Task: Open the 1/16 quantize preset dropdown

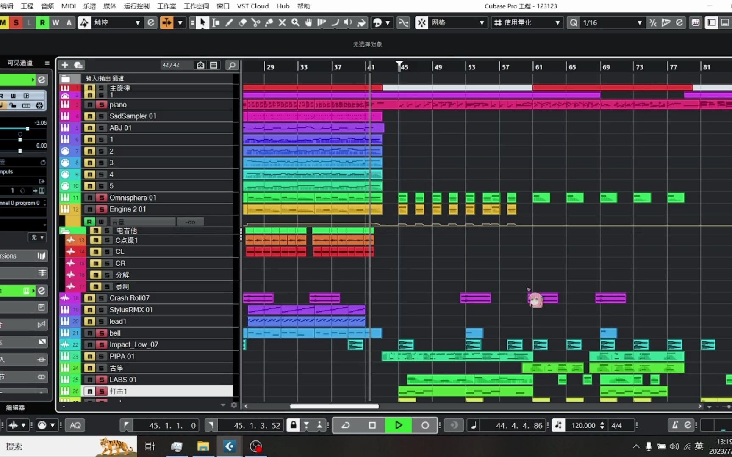Action: [612, 22]
